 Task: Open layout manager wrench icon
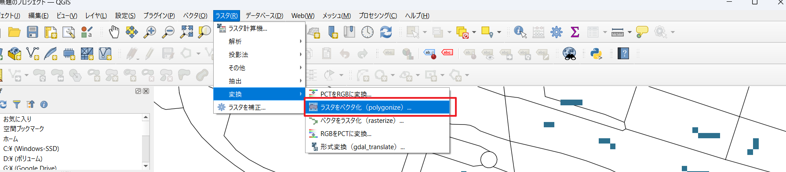pos(69,32)
